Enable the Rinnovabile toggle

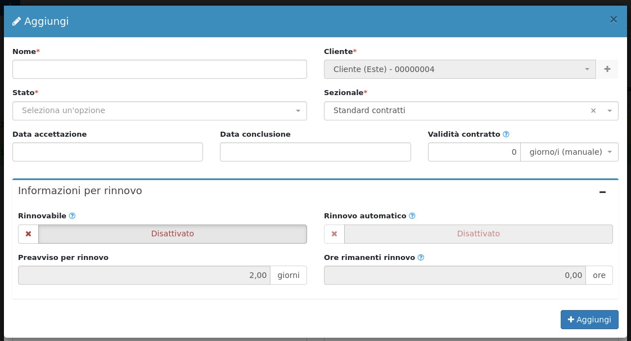172,234
